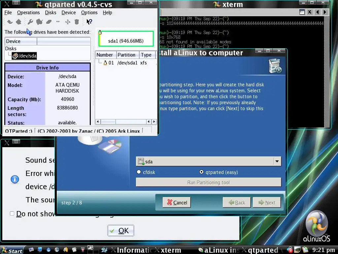Click the installer package icon in aLinux wizard
The width and height of the screenshot is (338, 254).
(275, 66)
